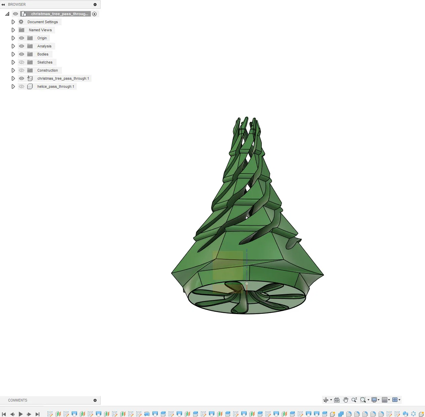The width and height of the screenshot is (425, 417).
Task: Step forward one timeline feature
Action: point(29,414)
